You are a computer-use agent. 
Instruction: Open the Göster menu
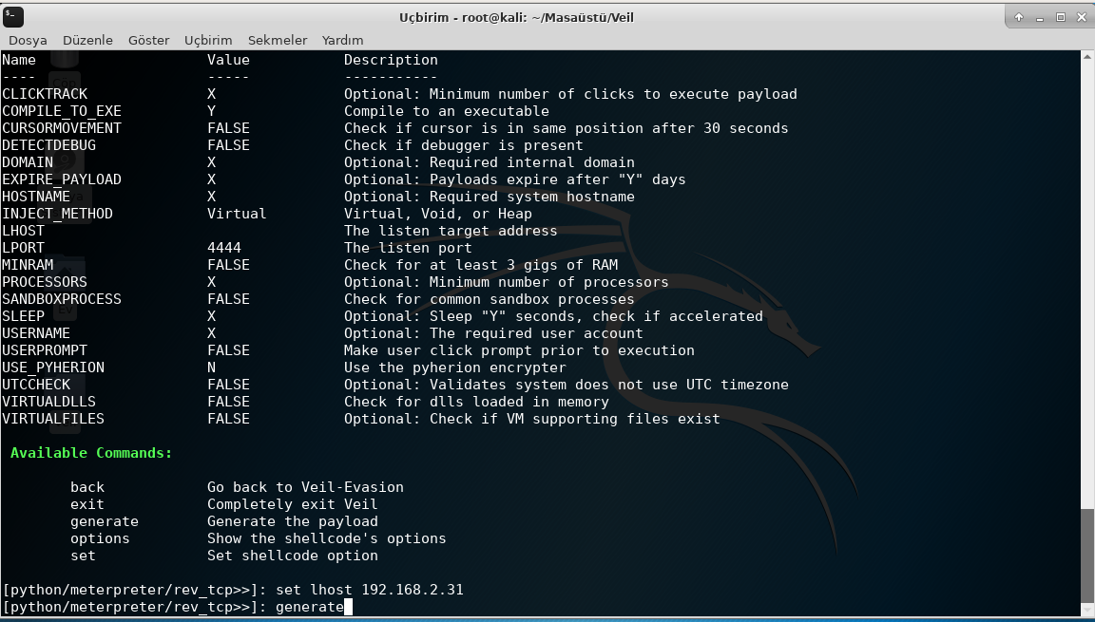148,41
